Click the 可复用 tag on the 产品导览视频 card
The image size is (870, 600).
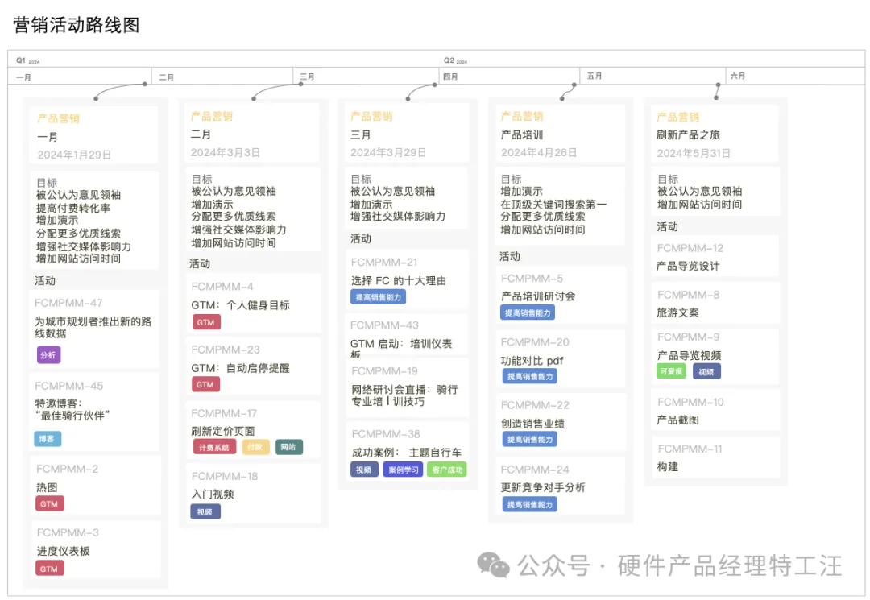(x=671, y=370)
